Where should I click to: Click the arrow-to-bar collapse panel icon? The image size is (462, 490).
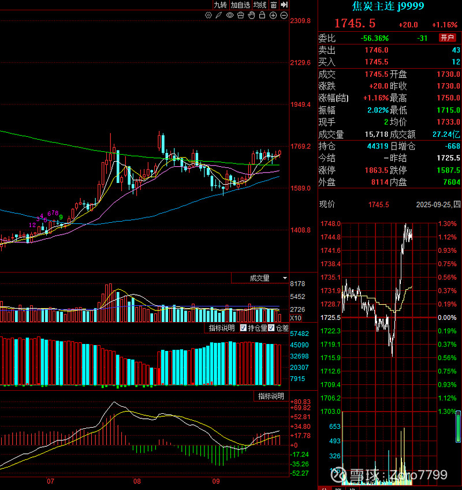284,5
